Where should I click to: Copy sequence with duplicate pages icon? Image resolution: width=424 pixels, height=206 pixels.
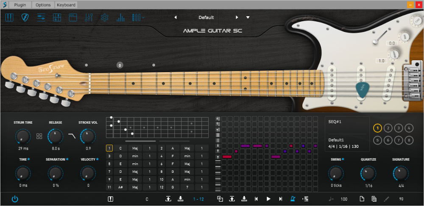[374, 199]
